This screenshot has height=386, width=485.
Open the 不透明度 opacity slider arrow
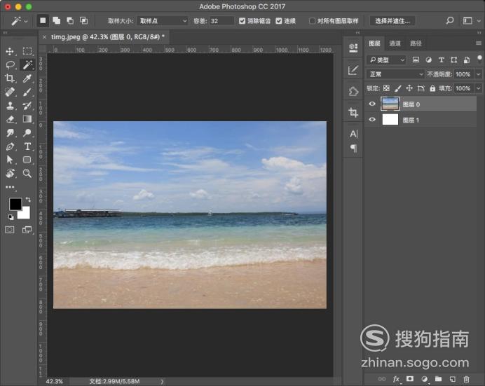point(479,74)
